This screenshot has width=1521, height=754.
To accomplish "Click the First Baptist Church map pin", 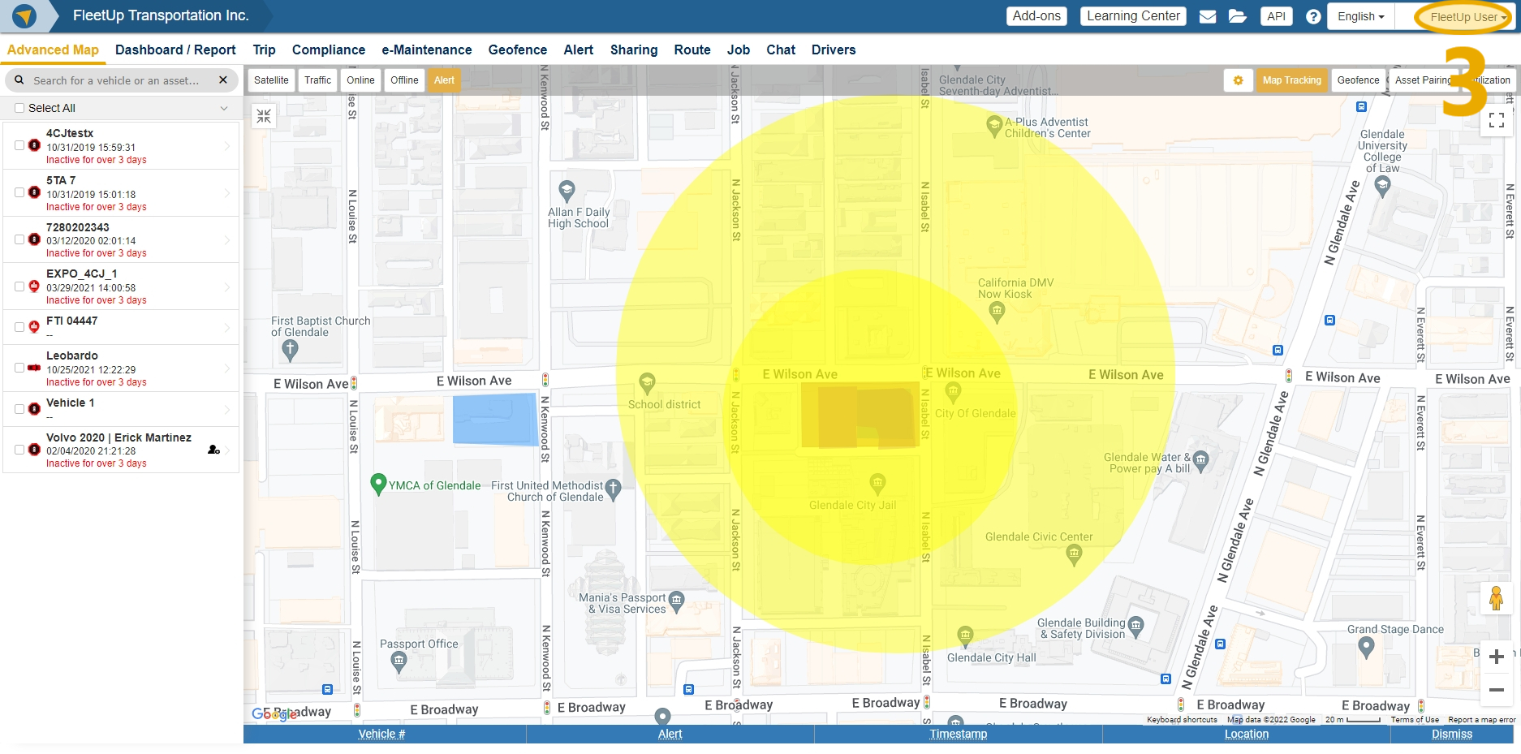I will pyautogui.click(x=290, y=350).
